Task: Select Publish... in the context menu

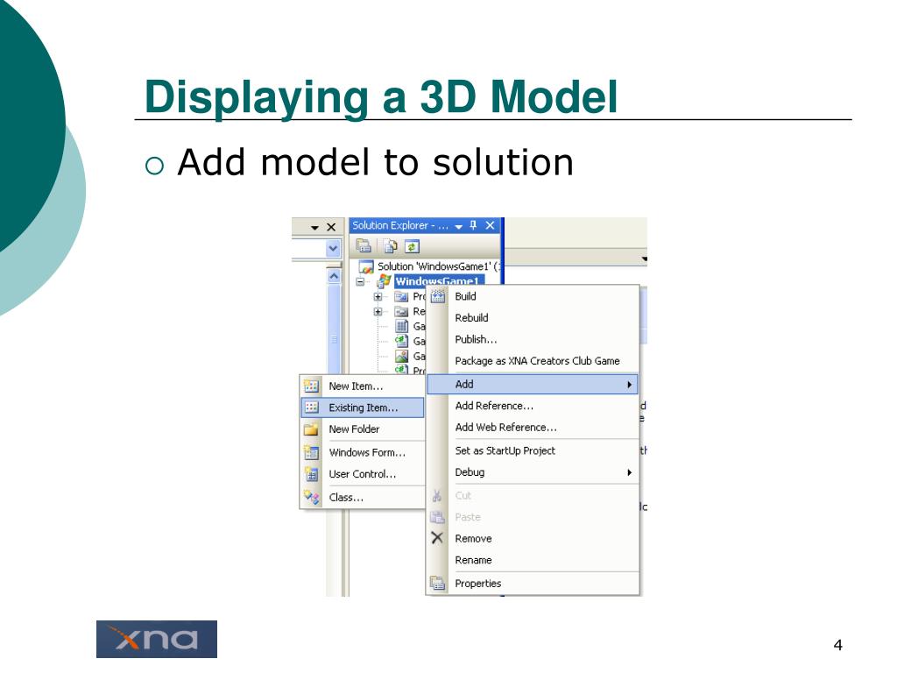Action: coord(533,339)
